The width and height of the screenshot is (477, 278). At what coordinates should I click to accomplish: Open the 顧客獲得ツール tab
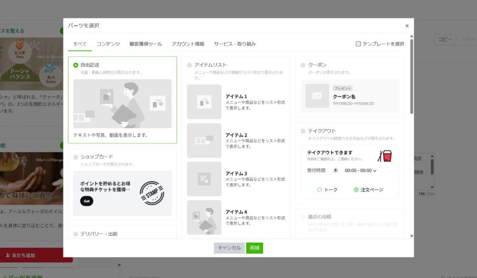point(146,44)
